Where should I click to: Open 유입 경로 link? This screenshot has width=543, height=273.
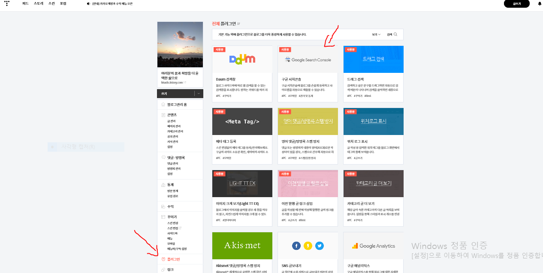(173, 196)
